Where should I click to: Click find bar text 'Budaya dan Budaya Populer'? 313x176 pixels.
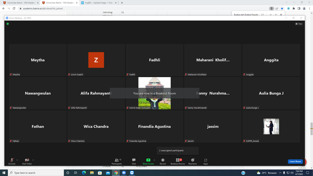246,15
